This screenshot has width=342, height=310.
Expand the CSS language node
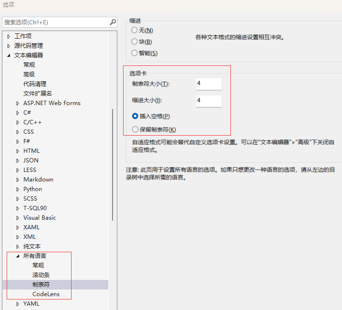(x=18, y=132)
